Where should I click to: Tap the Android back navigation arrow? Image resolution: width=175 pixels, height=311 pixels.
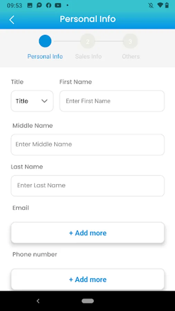(38, 301)
